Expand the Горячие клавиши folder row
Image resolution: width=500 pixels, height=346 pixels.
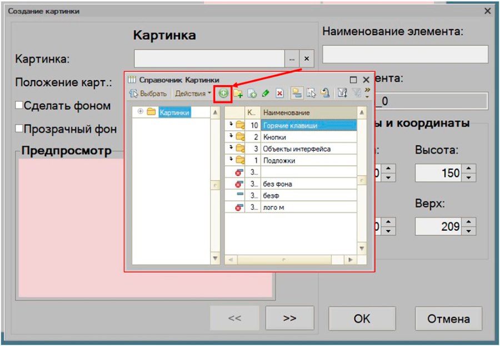[231, 123]
